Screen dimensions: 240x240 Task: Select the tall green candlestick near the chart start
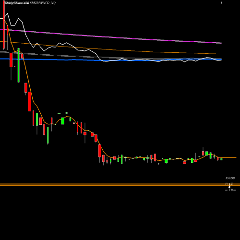(x=19, y=65)
